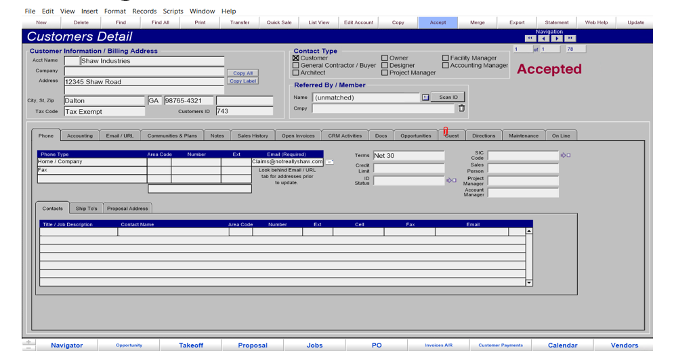676x359 pixels.
Task: Click the contacts list scroll down arrow
Action: pos(529,282)
